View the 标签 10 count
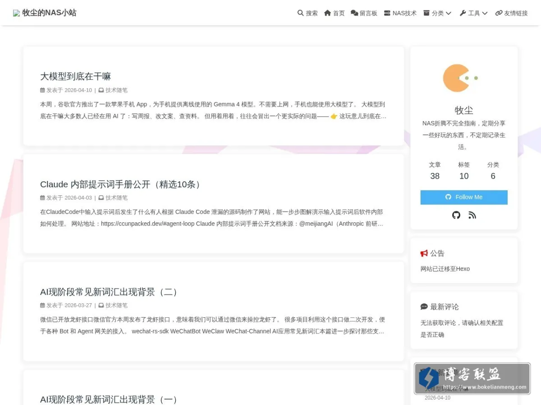Viewport: 541px width, 405px height. (464, 171)
